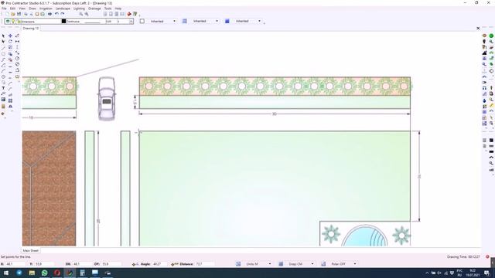Click the green circle icon in right panel
Screen dimensions: 495x278
pyautogui.click(x=491, y=36)
